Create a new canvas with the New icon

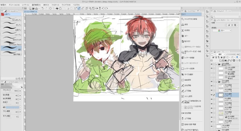point(30,8)
